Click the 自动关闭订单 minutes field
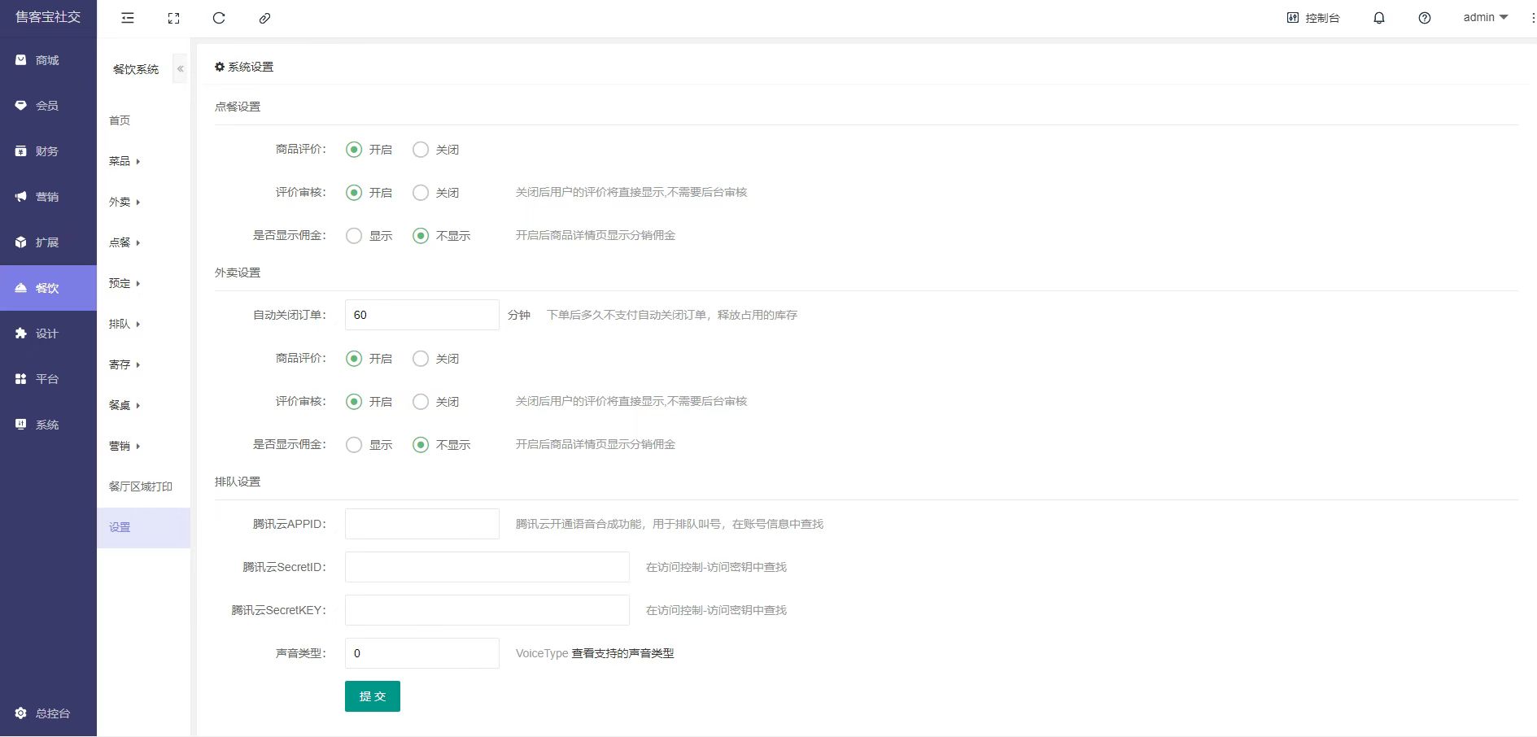1537x737 pixels. click(x=421, y=315)
